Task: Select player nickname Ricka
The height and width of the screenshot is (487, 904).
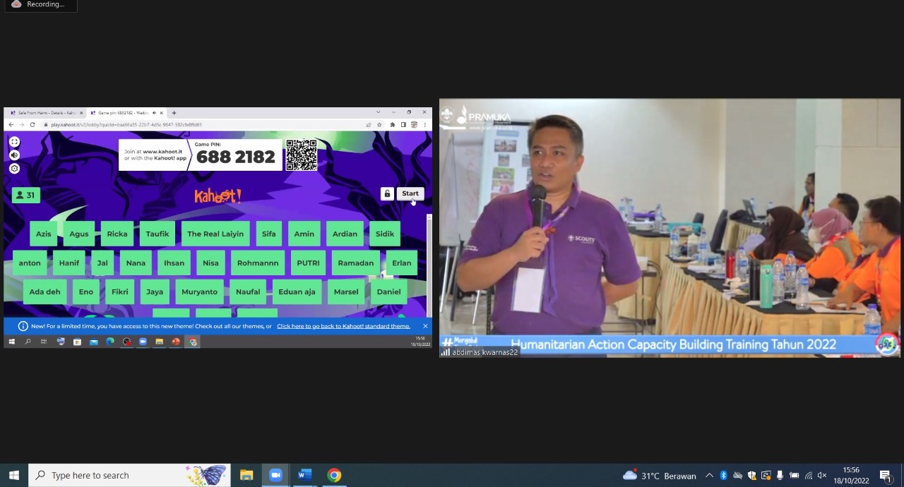Action: pyautogui.click(x=117, y=234)
